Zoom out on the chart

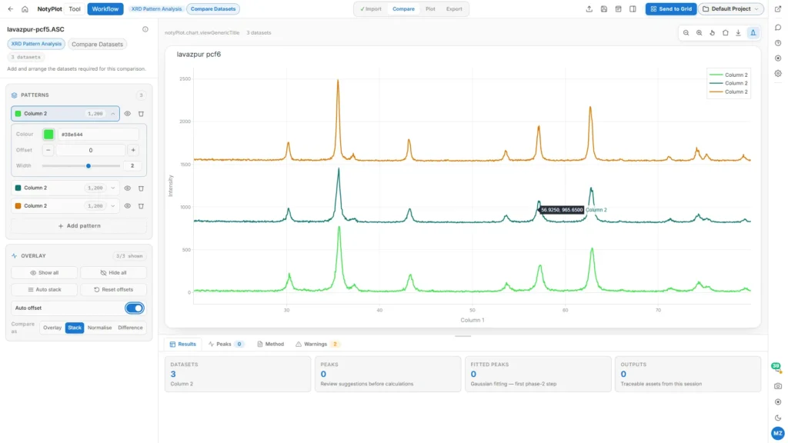[686, 32]
